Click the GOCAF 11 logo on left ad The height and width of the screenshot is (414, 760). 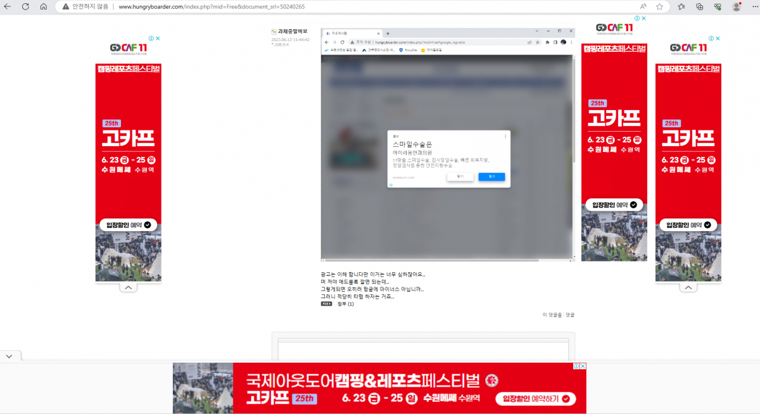click(x=129, y=48)
